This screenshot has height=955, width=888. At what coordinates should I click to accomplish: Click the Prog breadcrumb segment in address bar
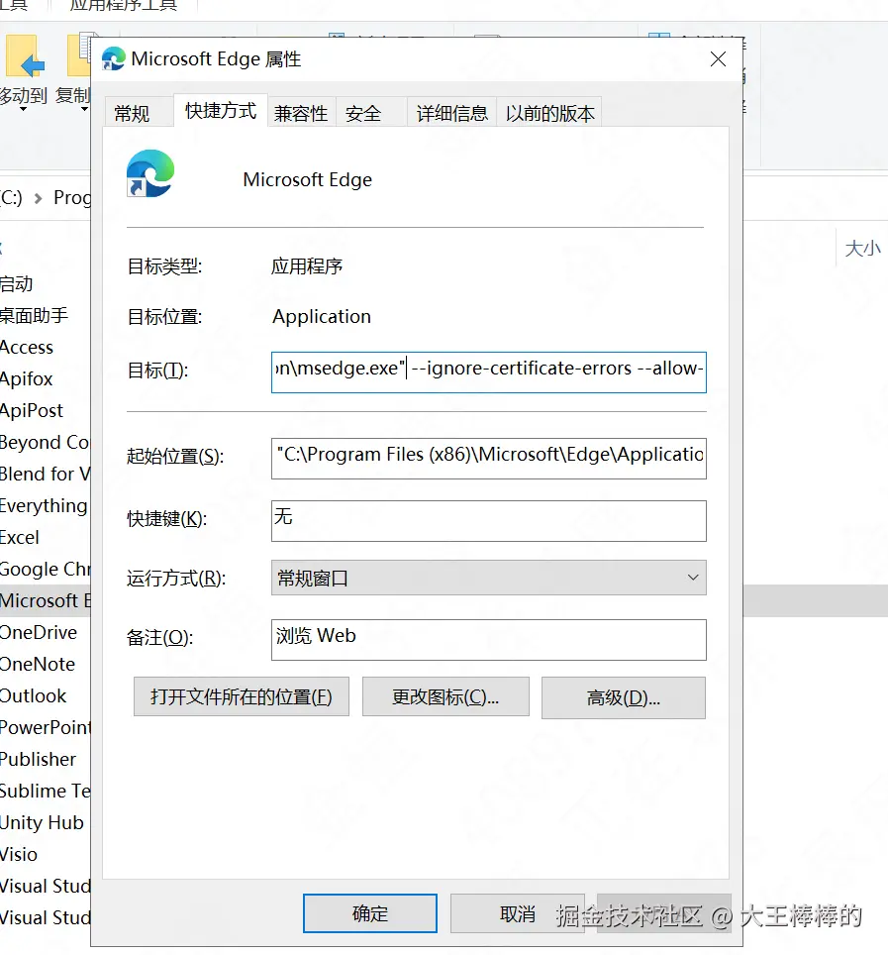point(72,197)
